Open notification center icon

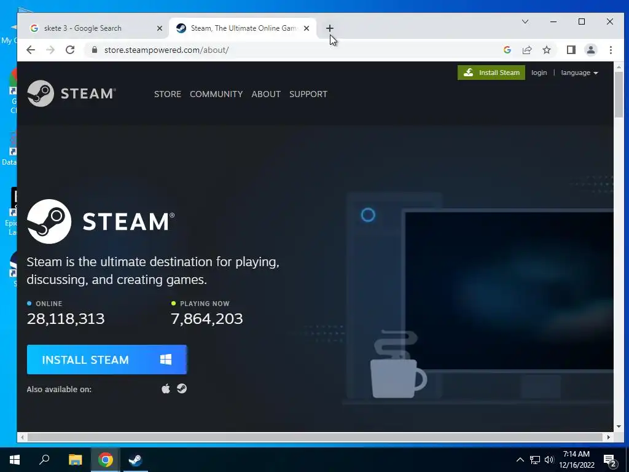610,460
